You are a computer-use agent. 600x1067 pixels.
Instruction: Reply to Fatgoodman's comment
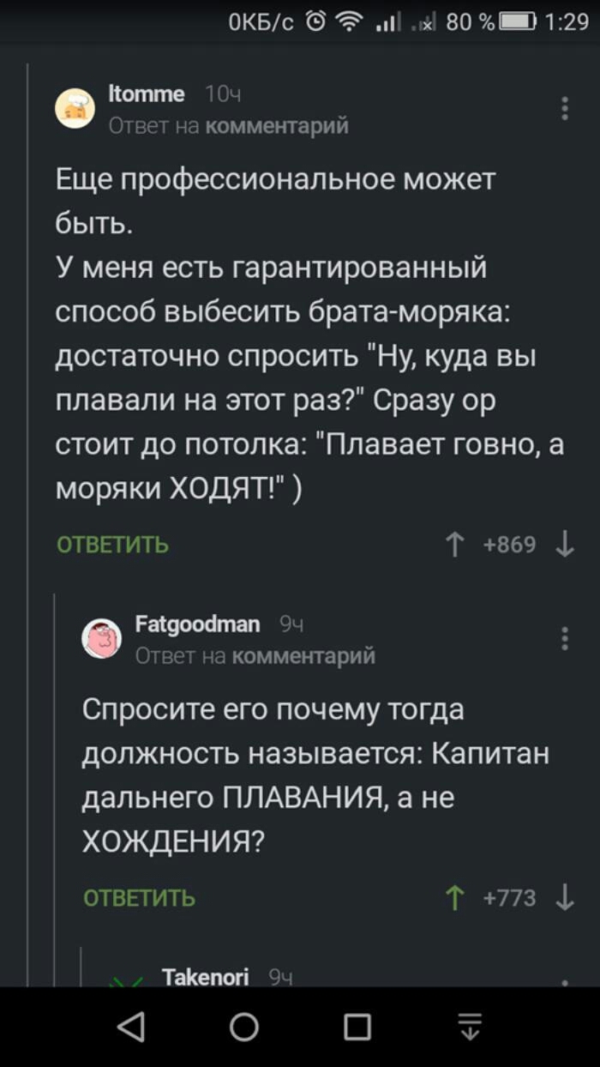point(139,898)
